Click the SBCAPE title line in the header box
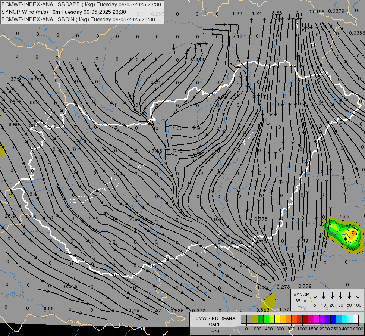 pos(81,4)
